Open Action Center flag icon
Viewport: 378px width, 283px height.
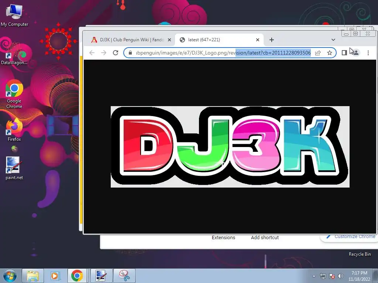pos(332,276)
